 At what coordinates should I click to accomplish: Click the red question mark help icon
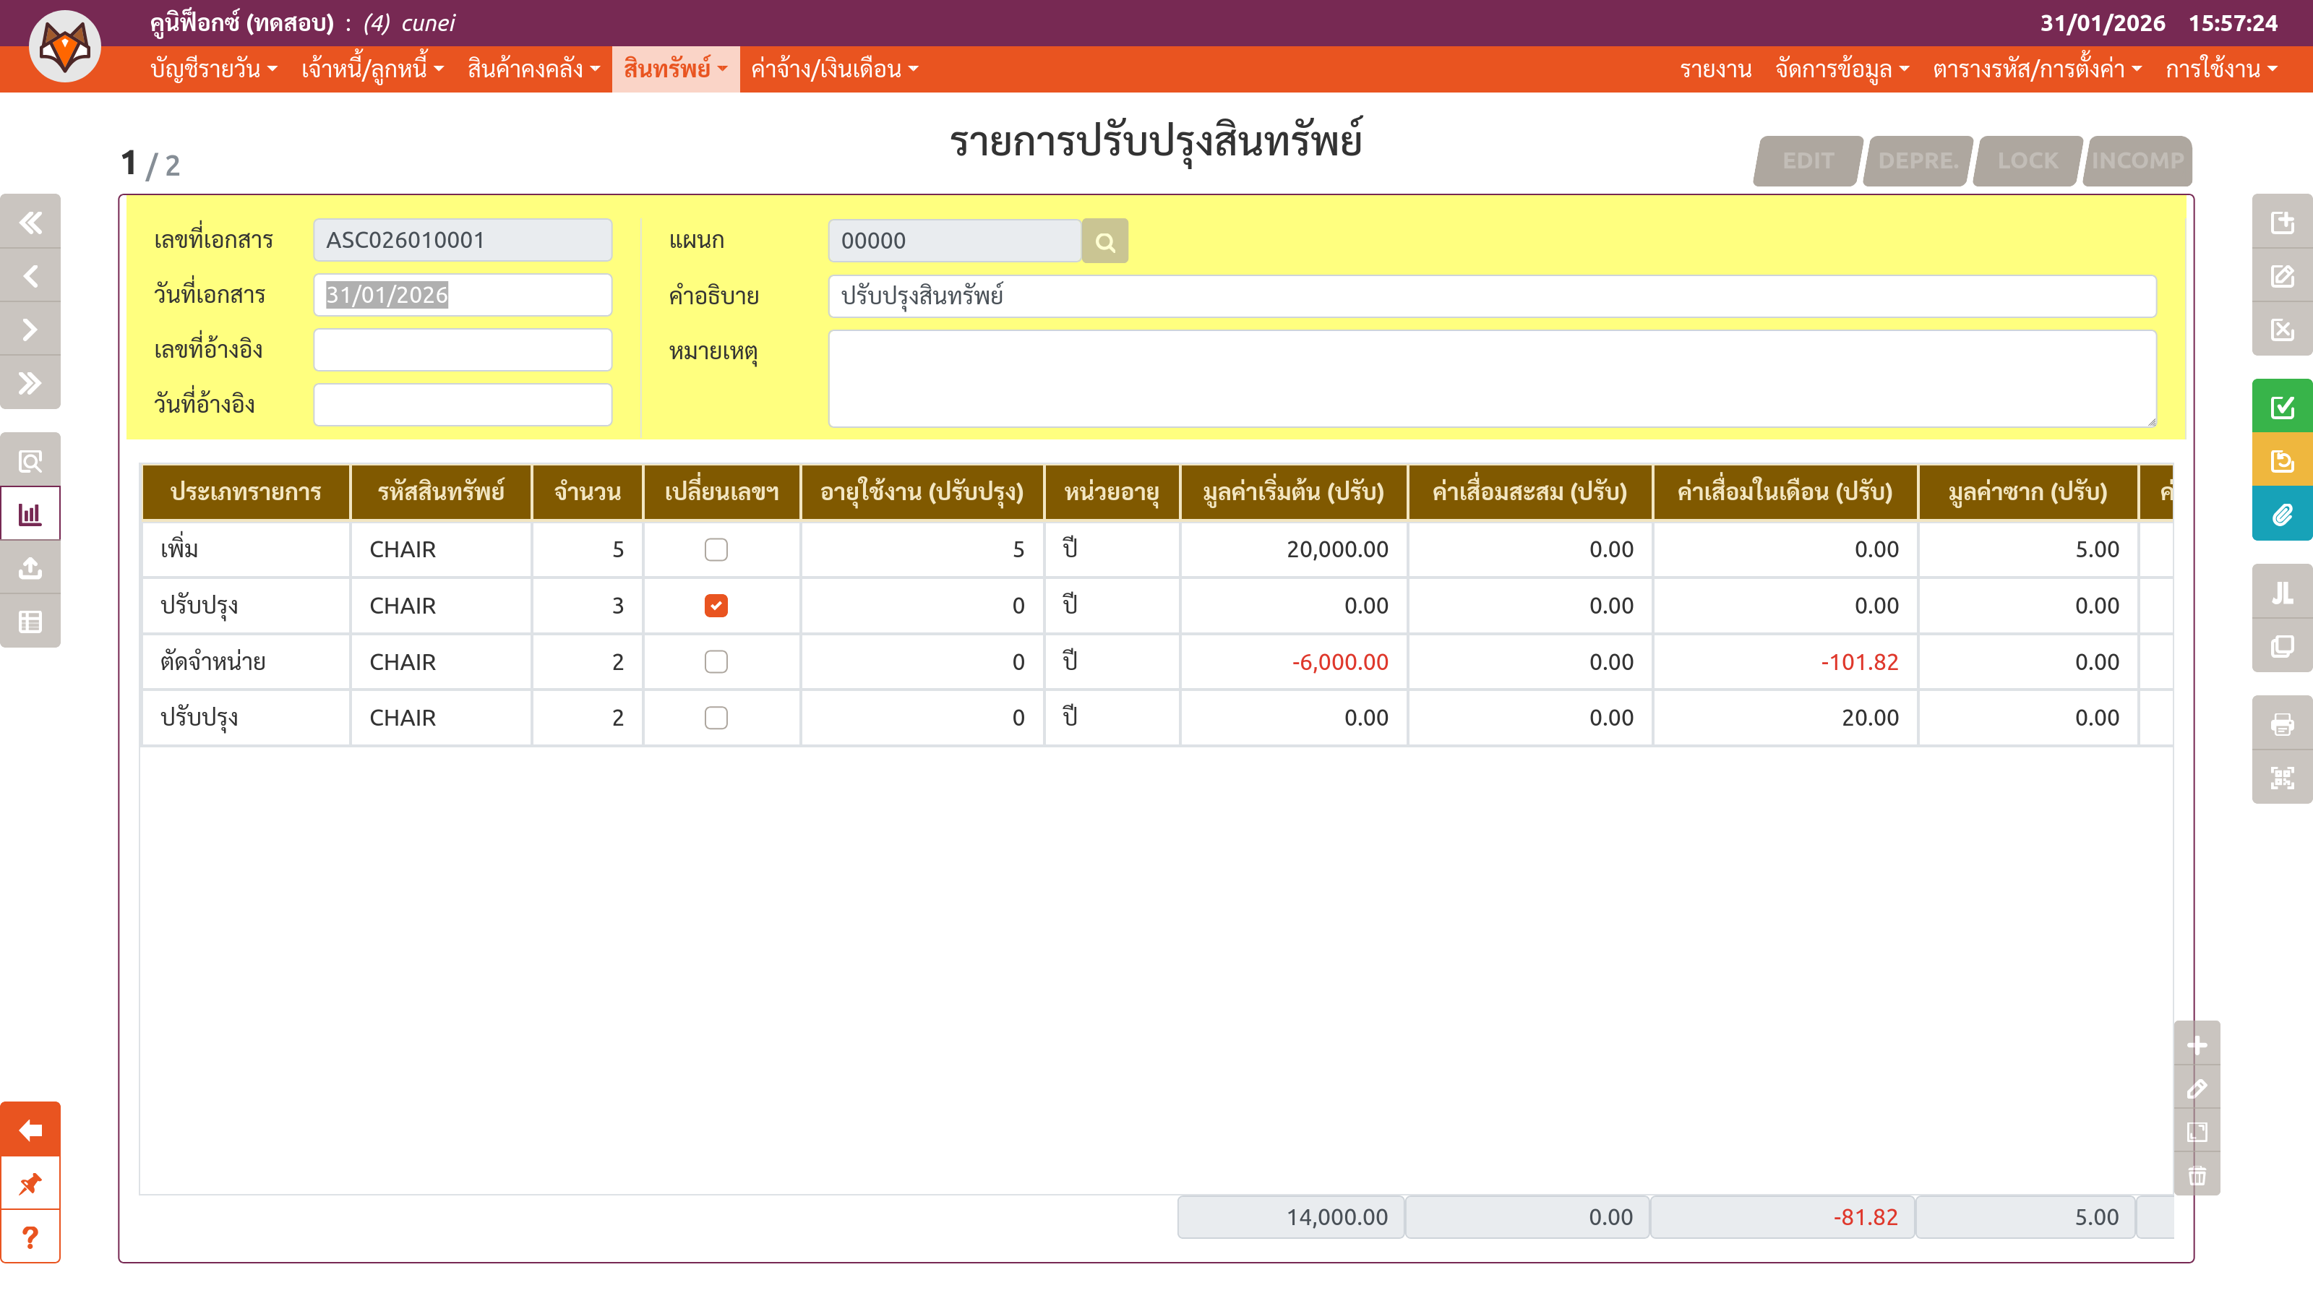point(30,1237)
